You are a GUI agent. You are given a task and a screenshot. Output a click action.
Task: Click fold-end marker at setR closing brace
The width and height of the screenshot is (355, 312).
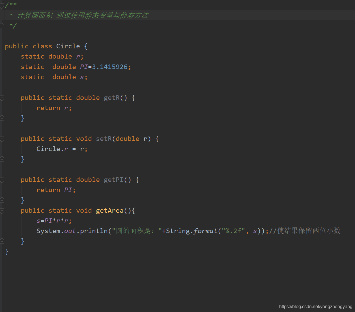click(x=2, y=159)
